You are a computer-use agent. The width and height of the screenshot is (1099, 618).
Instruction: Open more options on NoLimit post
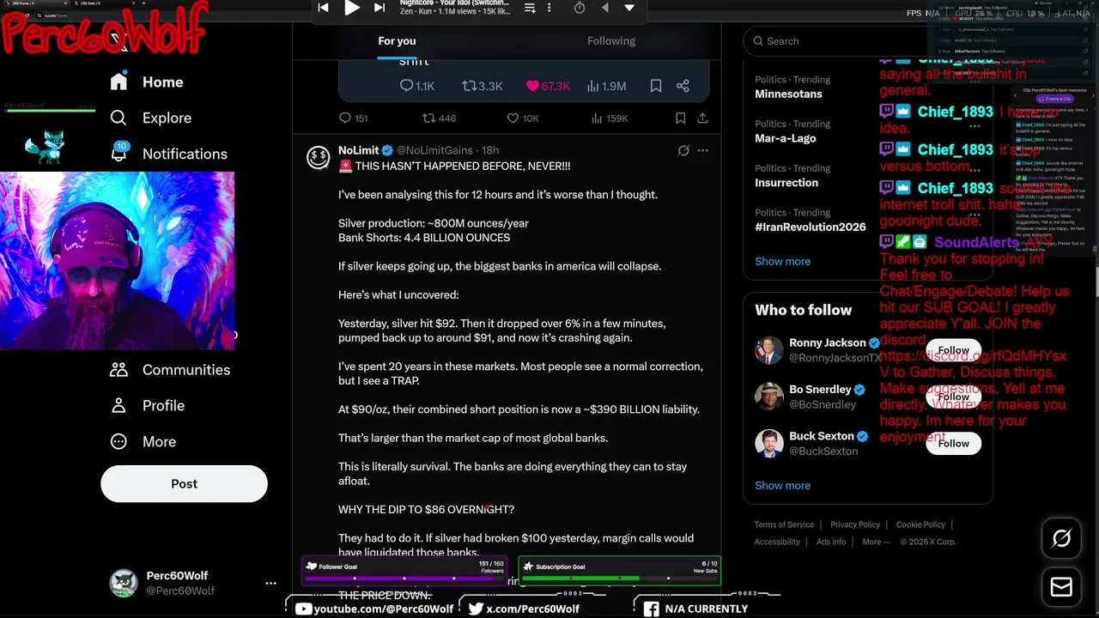(x=702, y=150)
